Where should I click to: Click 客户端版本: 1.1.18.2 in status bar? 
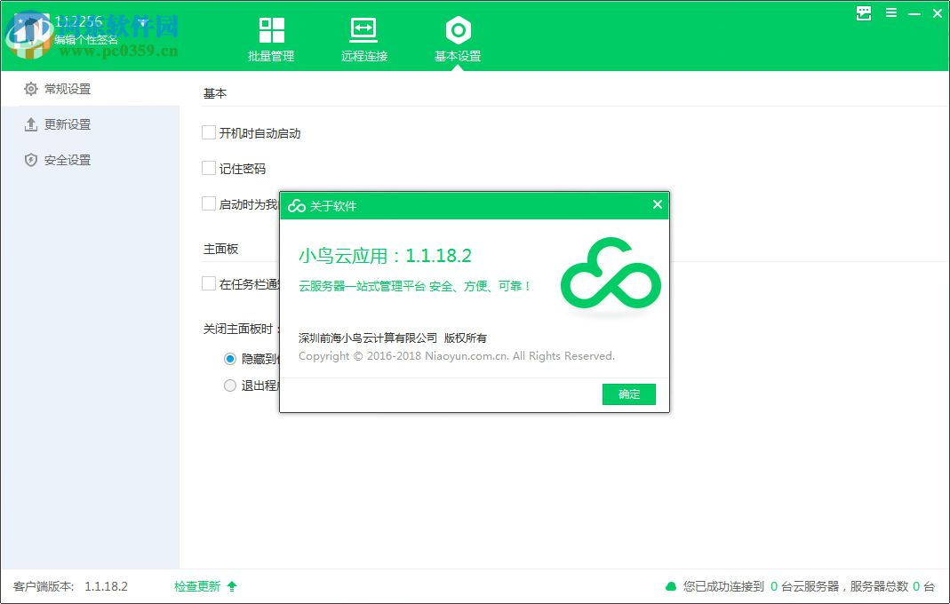pyautogui.click(x=70, y=586)
